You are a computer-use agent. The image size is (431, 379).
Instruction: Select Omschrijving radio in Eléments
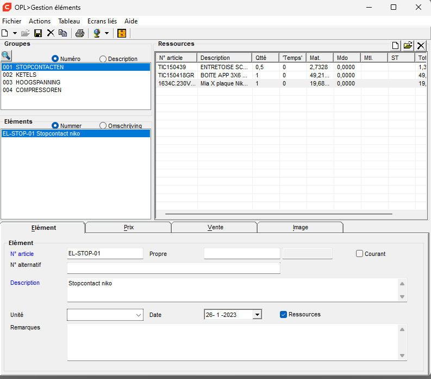[x=103, y=126]
